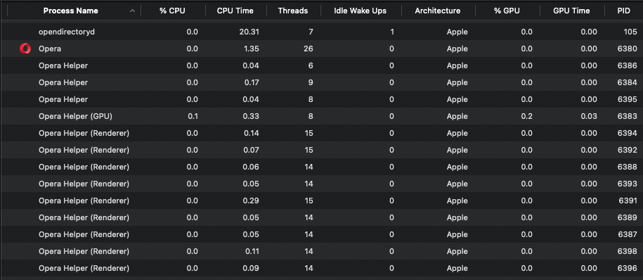
Task: Select the Opera process with PID 6380
Action: click(x=322, y=49)
